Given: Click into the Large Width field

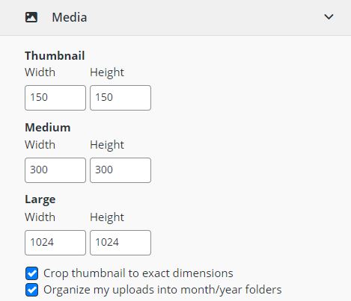Looking at the screenshot, I should [55, 243].
